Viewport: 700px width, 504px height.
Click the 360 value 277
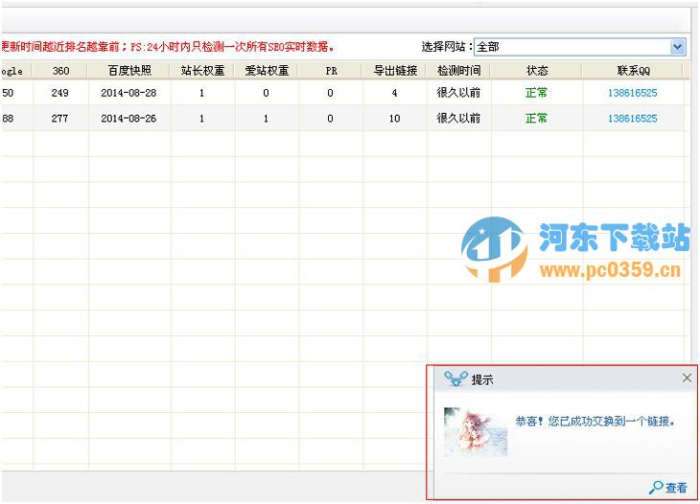[59, 118]
